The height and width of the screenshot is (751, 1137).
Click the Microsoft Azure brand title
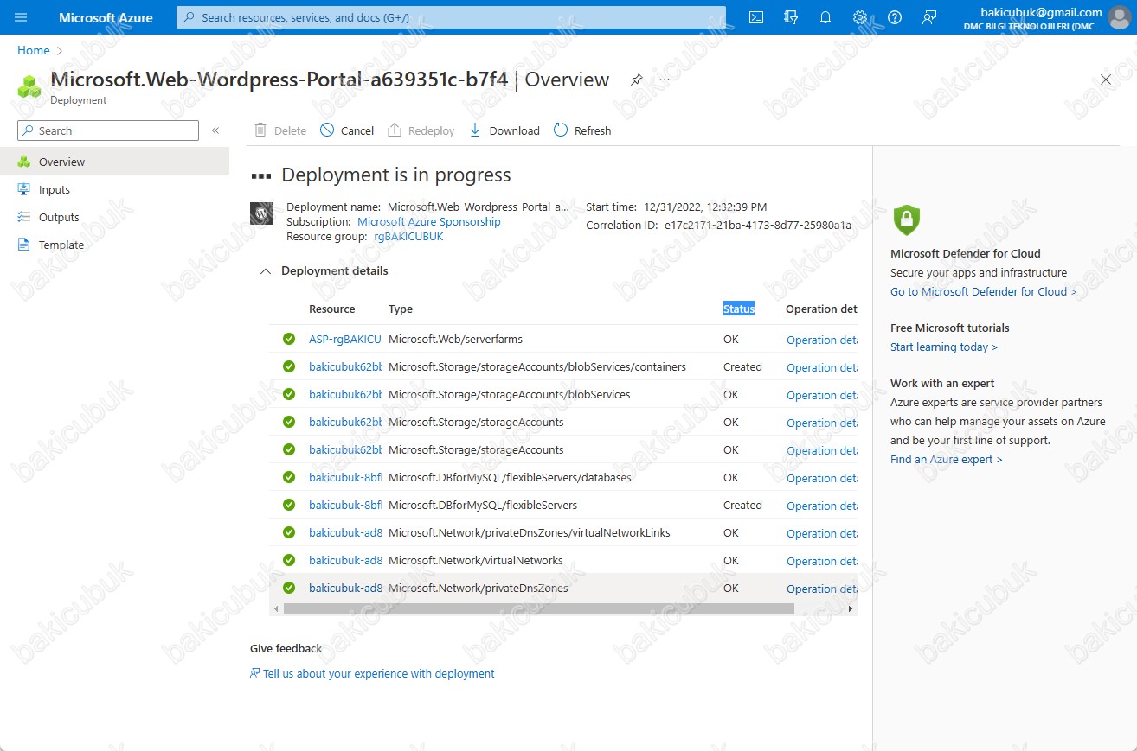pos(106,17)
